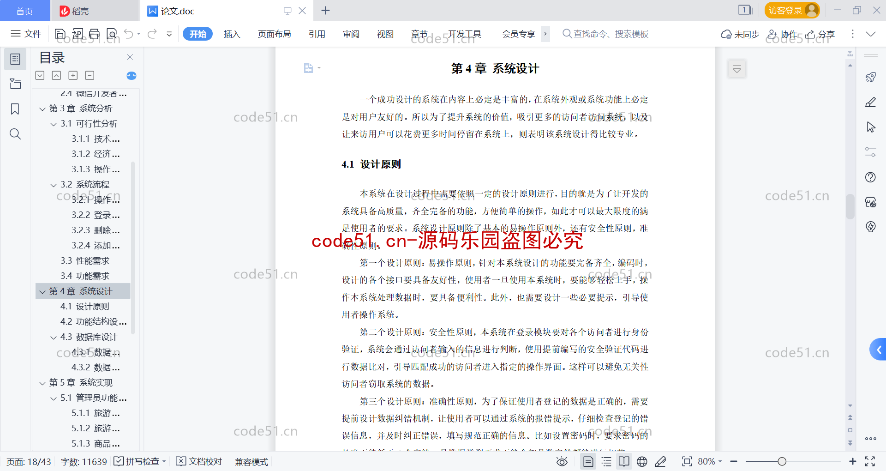The height and width of the screenshot is (471, 886).
Task: Click the zoom in plus button
Action: (852, 461)
